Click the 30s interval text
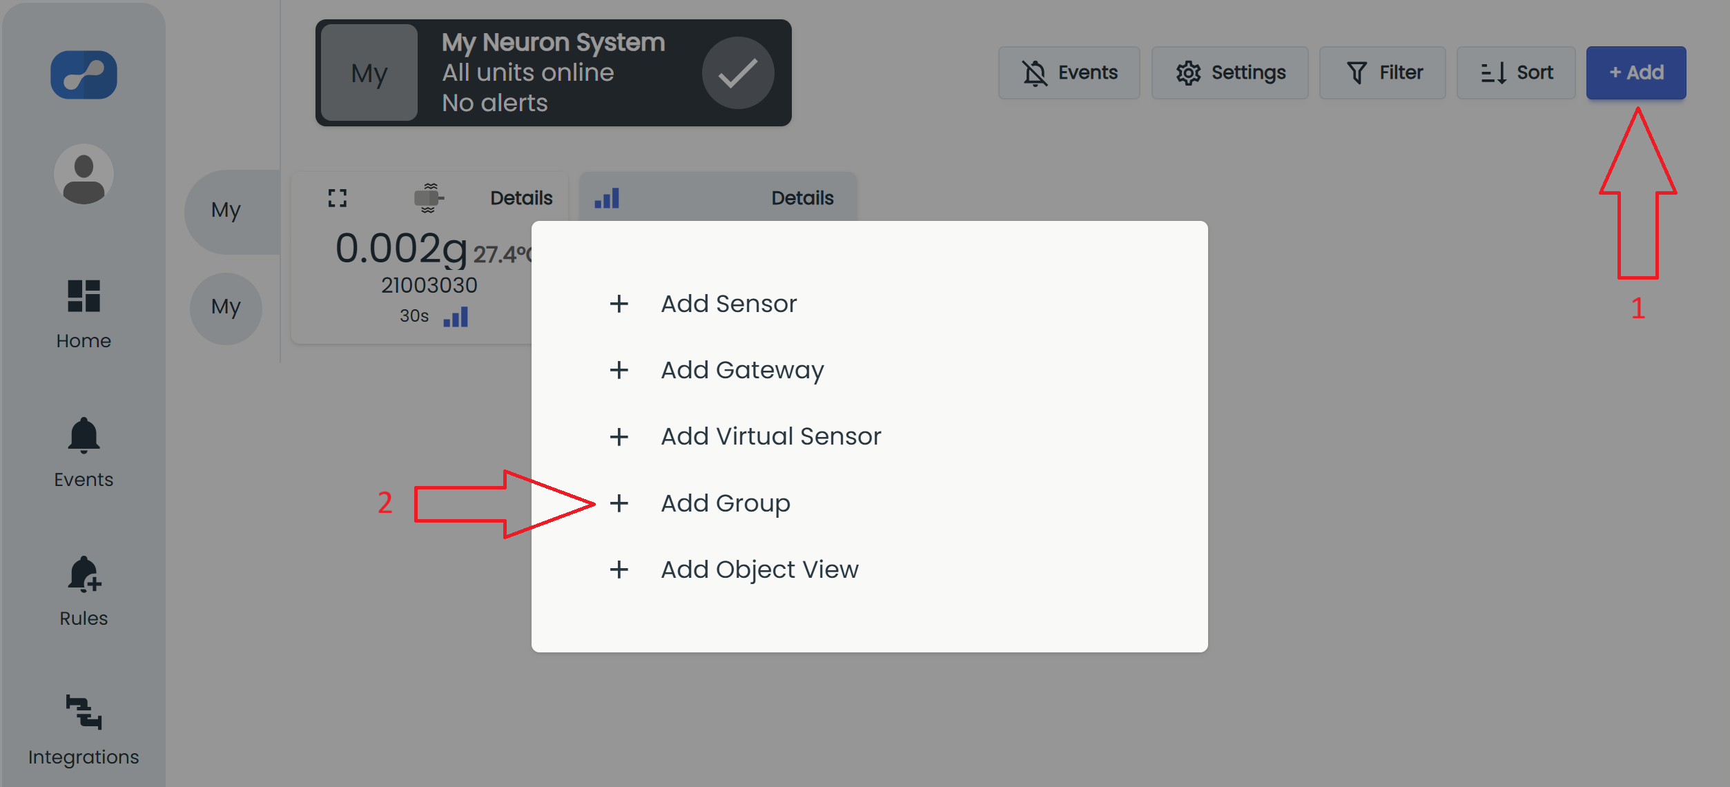The height and width of the screenshot is (787, 1730). click(414, 316)
